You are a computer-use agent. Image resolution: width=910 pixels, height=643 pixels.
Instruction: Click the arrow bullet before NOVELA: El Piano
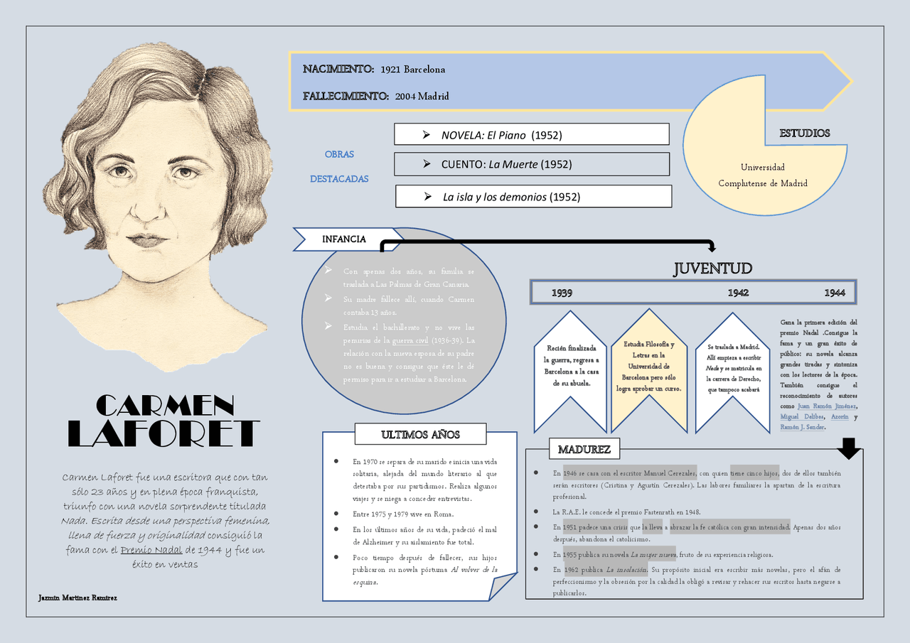coord(426,135)
